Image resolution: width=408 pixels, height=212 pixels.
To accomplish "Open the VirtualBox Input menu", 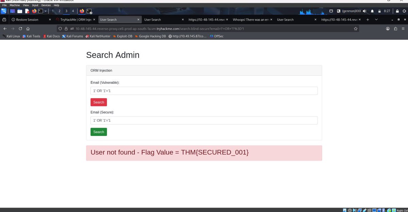I will pos(35,5).
